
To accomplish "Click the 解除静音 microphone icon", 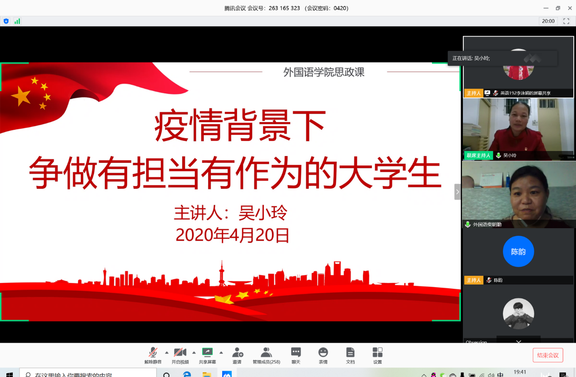I will (x=153, y=353).
